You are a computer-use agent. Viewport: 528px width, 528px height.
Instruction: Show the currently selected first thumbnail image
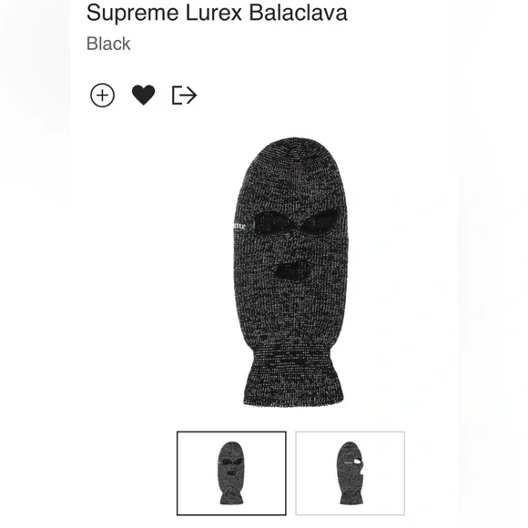click(x=231, y=473)
